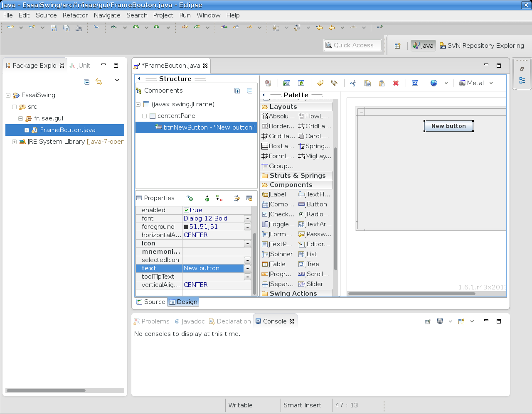Open the Refactor menu
This screenshot has height=414, width=532.
pos(75,15)
